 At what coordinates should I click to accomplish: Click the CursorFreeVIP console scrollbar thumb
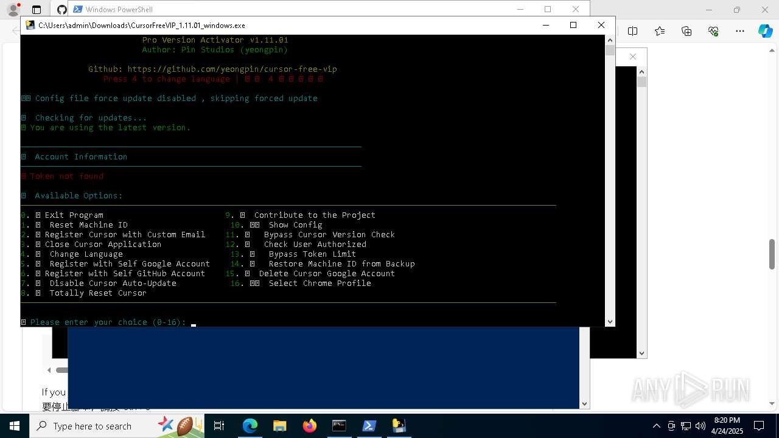[x=610, y=50]
